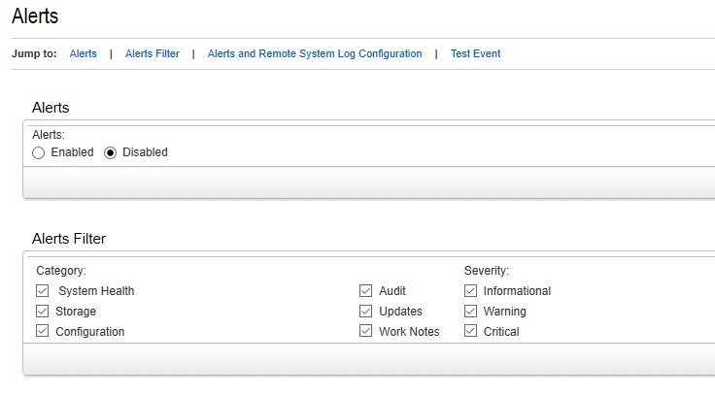
Task: Jump to the Alerts Filter link
Action: [x=153, y=53]
